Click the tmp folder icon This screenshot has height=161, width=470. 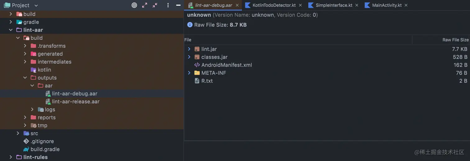point(33,126)
